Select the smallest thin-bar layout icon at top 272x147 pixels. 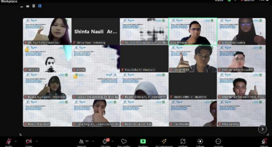coord(22,7)
